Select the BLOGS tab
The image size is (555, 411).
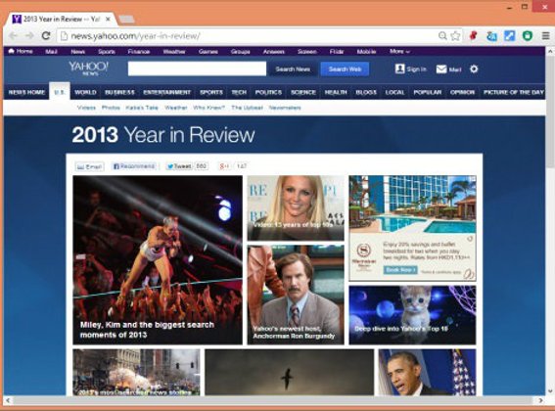(366, 92)
